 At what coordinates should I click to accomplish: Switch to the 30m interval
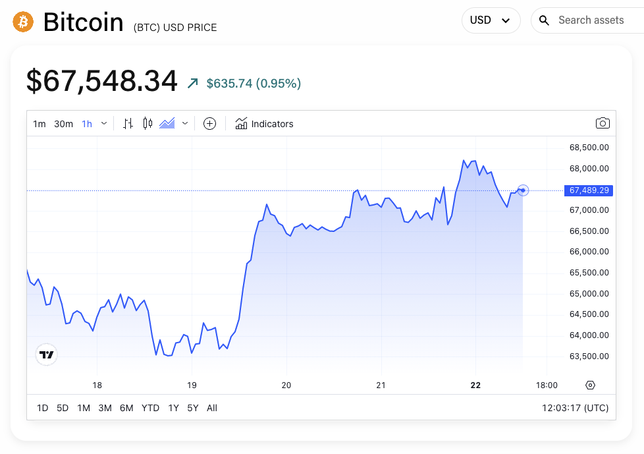tap(63, 123)
